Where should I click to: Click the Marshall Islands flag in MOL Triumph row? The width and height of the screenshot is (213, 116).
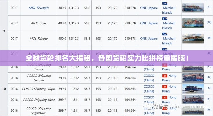point(165,3)
